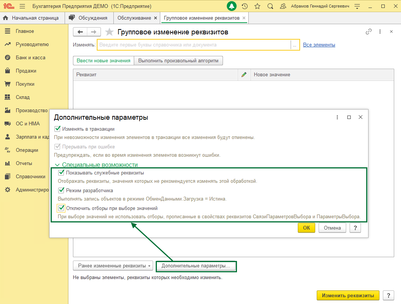Viewport: 401px width, 304px height.
Task: Confirm dialog with OK button
Action: click(x=307, y=228)
